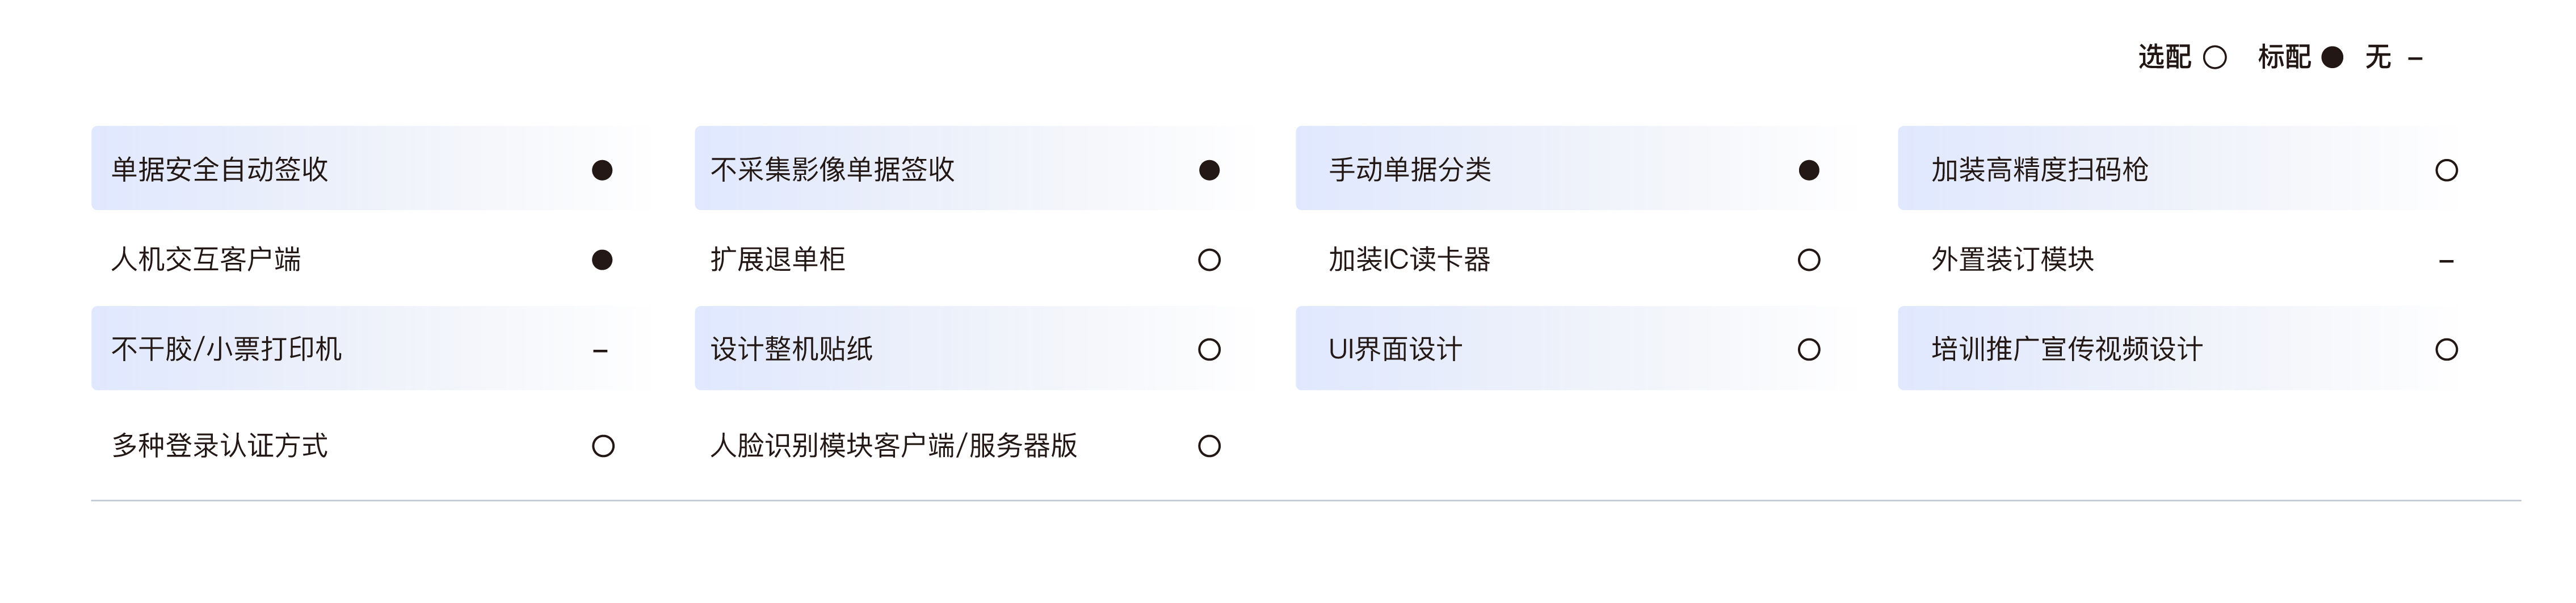Click the 无 legend label

pyautogui.click(x=2378, y=57)
